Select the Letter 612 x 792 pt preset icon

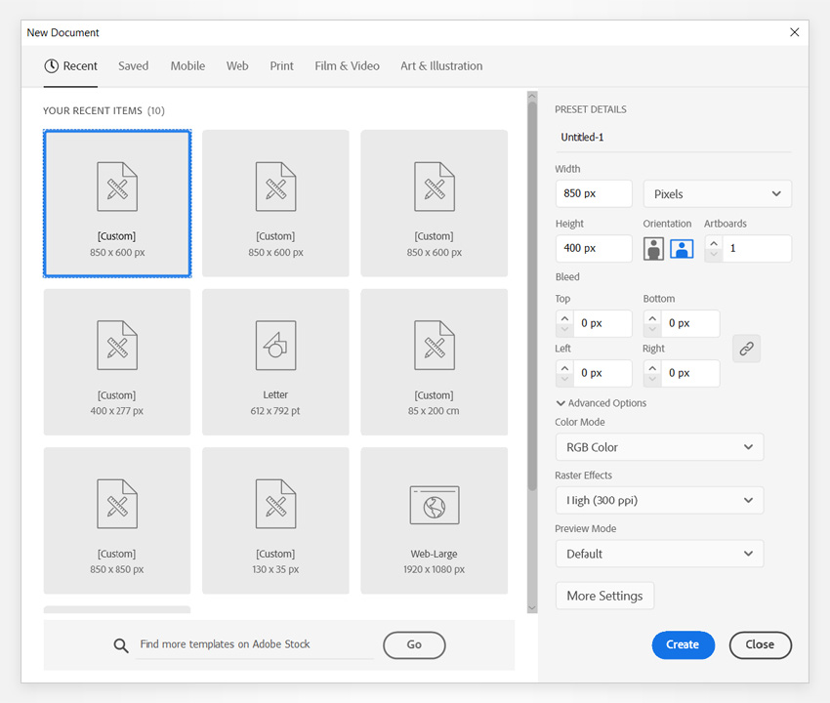(275, 345)
